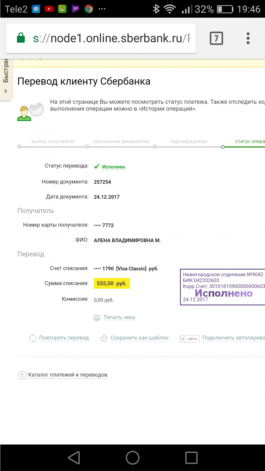This screenshot has width=265, height=471.
Task: Open the Сохранить как шаблон link
Action: tap(139, 338)
